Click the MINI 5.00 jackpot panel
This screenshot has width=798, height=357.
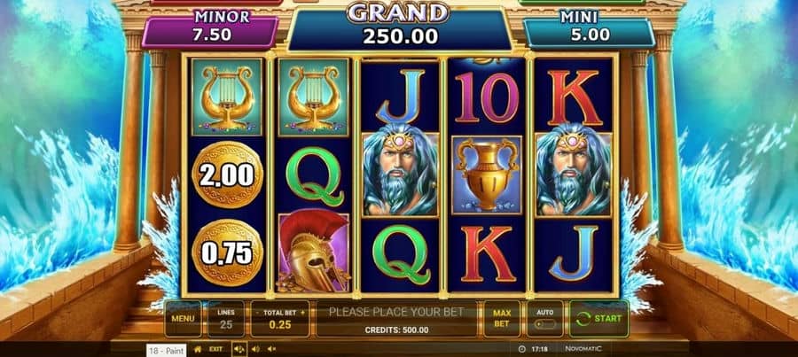coord(590,29)
